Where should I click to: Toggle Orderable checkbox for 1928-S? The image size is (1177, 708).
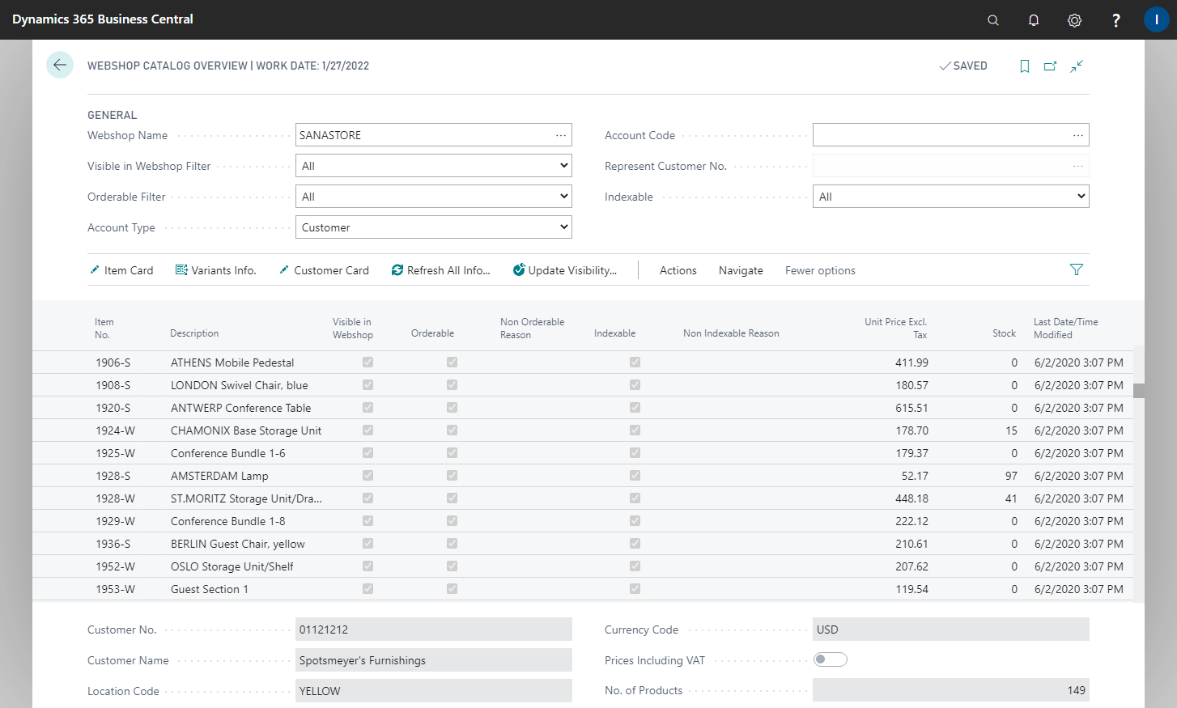pyautogui.click(x=452, y=476)
